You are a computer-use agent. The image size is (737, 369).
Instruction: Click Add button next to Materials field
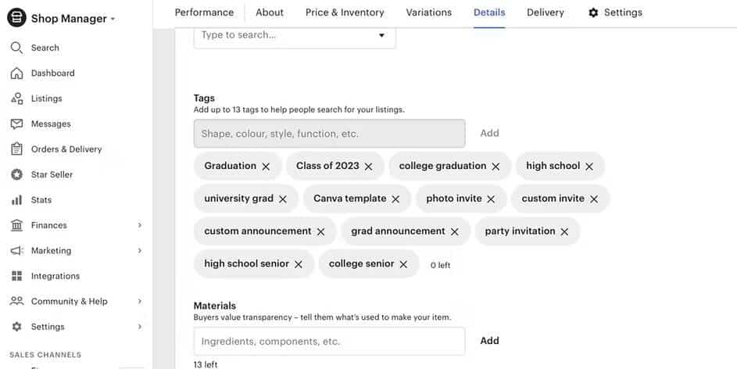point(489,341)
